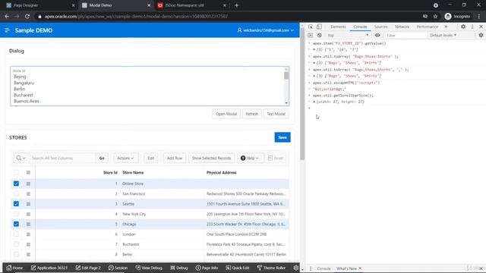Activate Quick Edit in developer toolbar

click(x=238, y=268)
